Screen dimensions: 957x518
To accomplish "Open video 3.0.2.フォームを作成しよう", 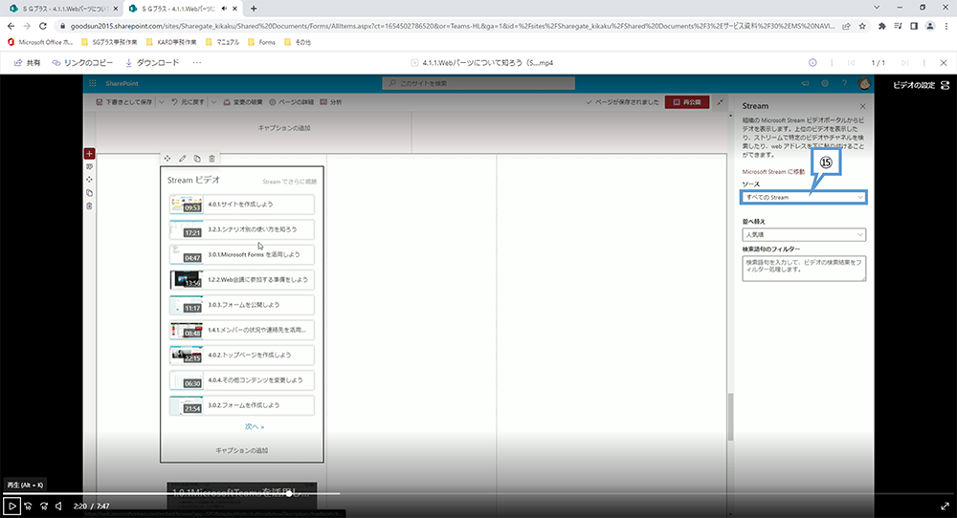I will tap(242, 405).
